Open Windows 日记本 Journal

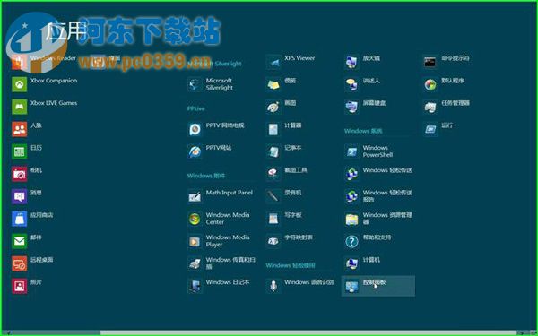[x=219, y=286]
